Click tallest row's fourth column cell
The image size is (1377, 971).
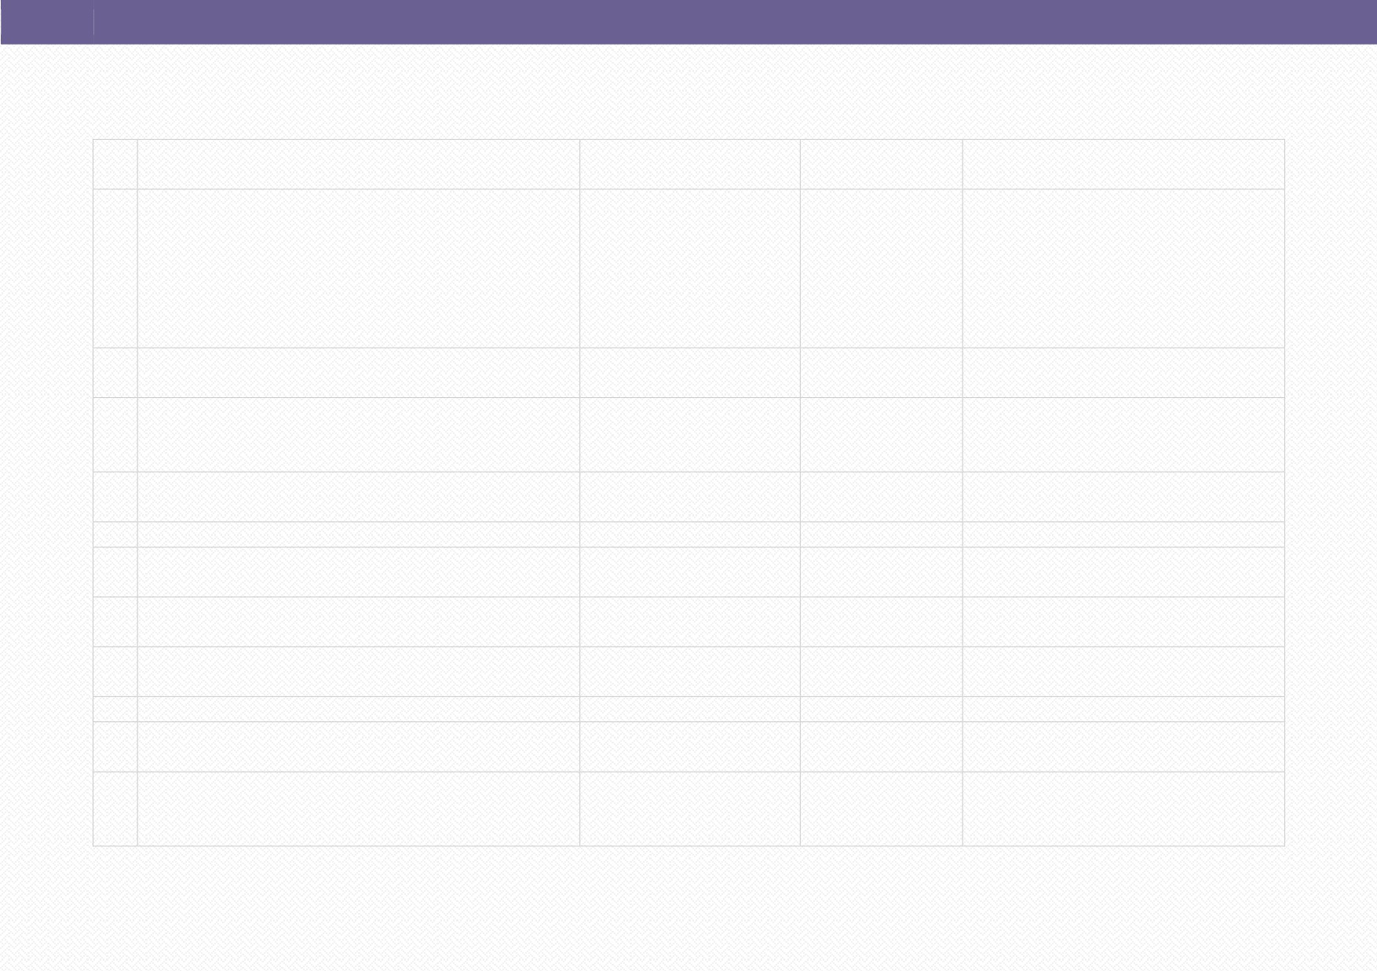pos(882,268)
